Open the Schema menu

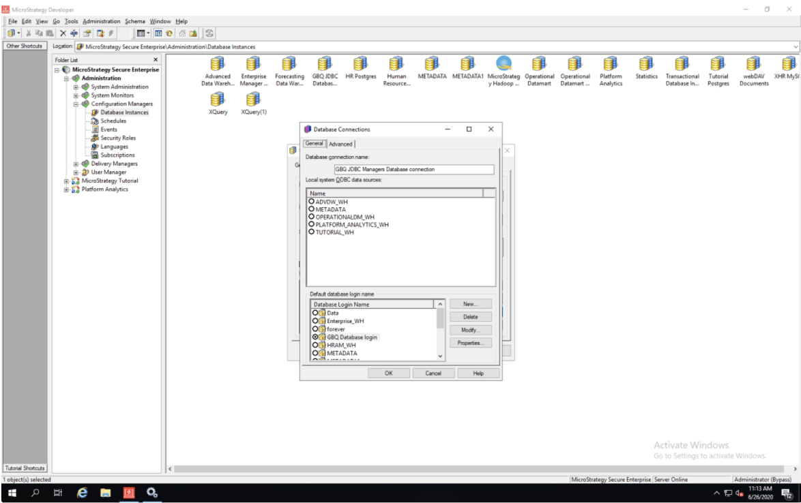[134, 21]
